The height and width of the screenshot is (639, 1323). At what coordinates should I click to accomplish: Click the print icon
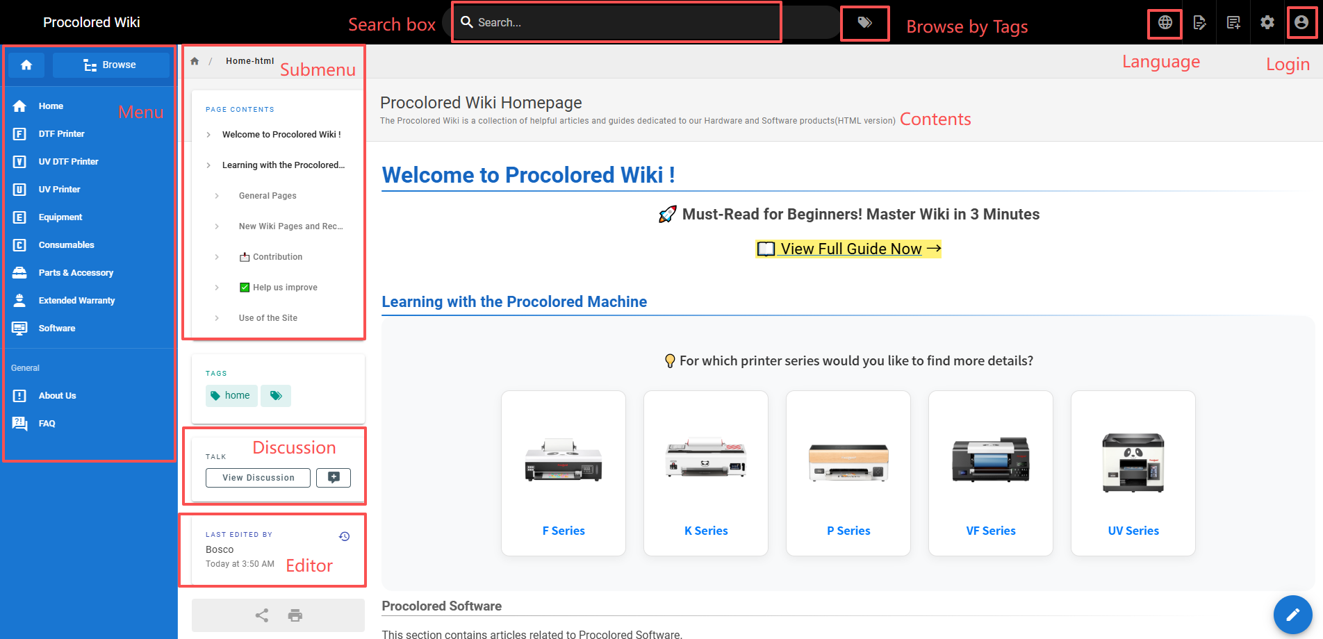pyautogui.click(x=295, y=615)
